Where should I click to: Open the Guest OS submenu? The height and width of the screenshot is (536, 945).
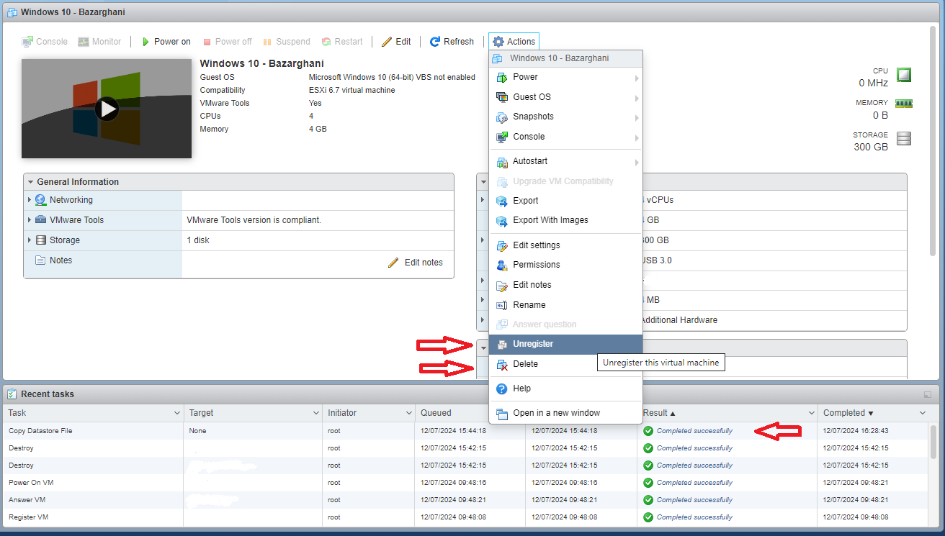pos(565,97)
